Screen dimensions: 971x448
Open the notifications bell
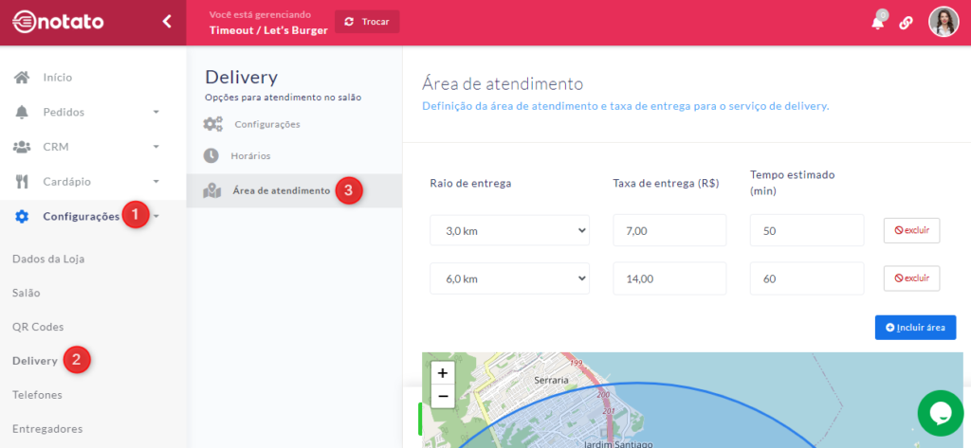click(x=878, y=23)
